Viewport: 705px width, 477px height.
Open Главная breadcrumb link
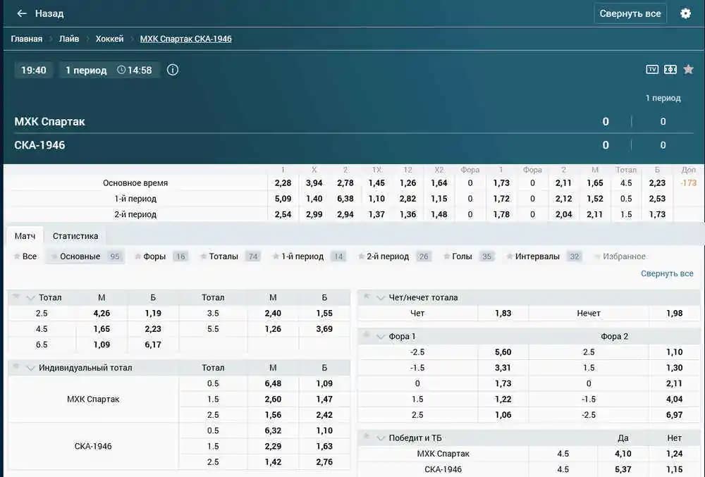pyautogui.click(x=27, y=39)
